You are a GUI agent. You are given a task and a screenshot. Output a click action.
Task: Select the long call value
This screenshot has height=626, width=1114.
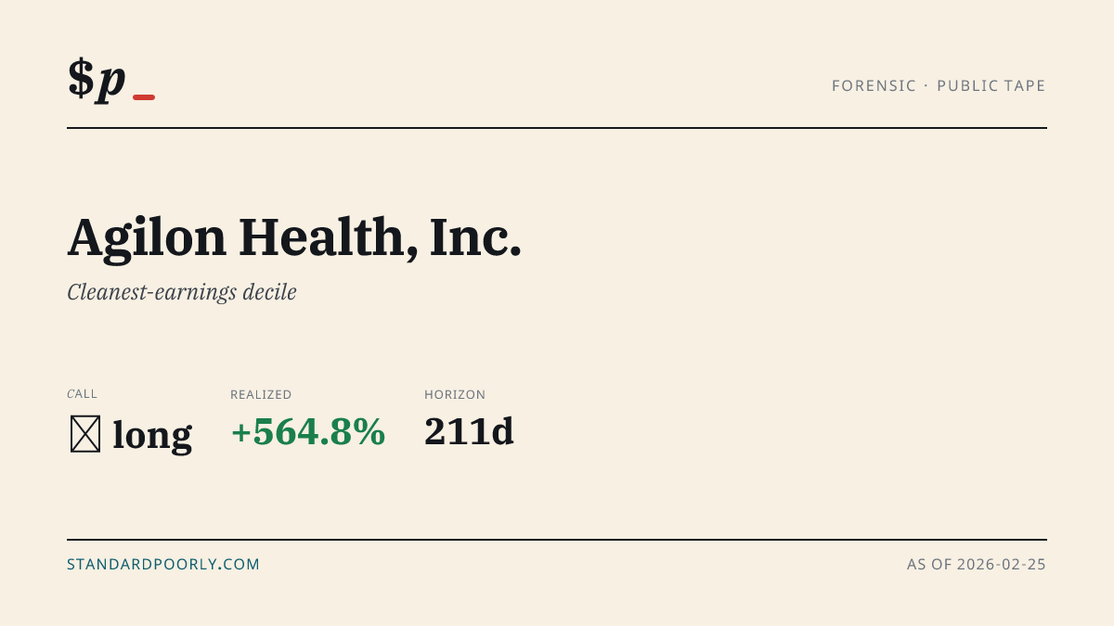coord(152,434)
